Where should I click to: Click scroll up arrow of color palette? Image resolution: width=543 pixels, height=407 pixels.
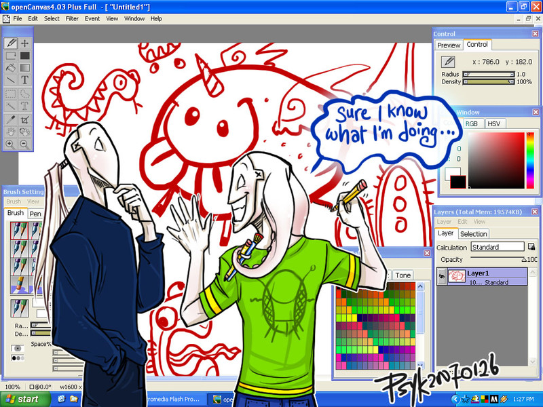[420, 286]
